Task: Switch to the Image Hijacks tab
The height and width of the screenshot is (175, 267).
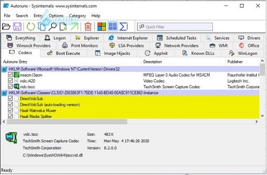Action: coord(112,53)
